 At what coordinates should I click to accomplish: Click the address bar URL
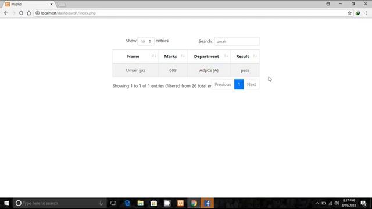[69, 13]
